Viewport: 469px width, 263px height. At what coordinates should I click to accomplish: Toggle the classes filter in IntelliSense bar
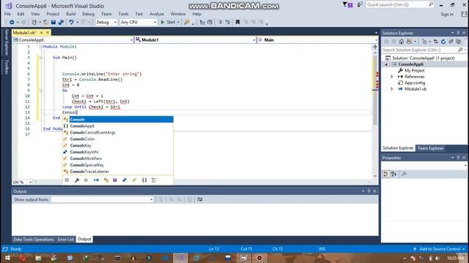click(106, 180)
